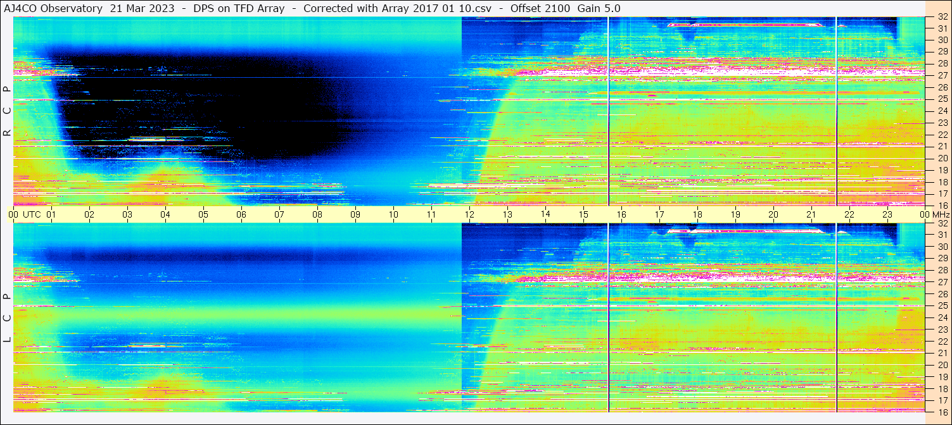The width and height of the screenshot is (952, 425).
Task: Click the "UTC" label on time axis
Action: 32,214
